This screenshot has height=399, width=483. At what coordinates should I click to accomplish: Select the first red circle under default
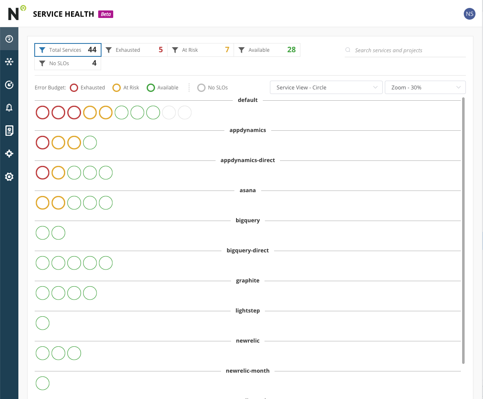(x=43, y=112)
